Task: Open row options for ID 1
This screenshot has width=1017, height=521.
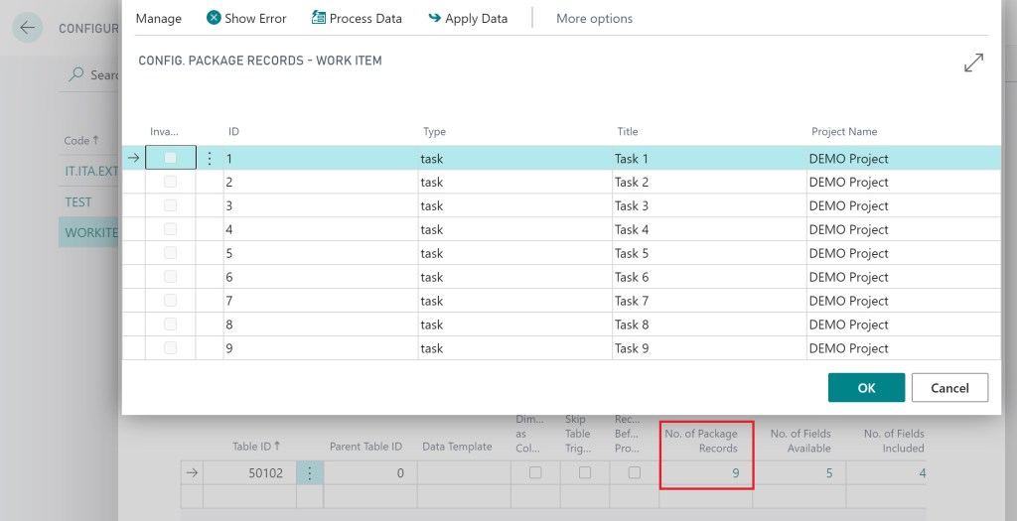Action: 210,159
